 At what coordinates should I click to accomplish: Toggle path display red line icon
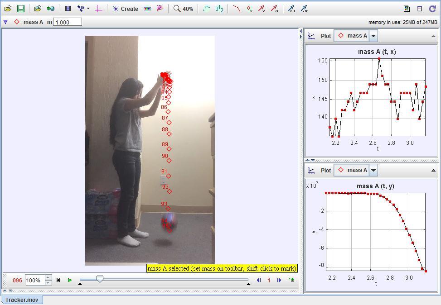(x=237, y=9)
